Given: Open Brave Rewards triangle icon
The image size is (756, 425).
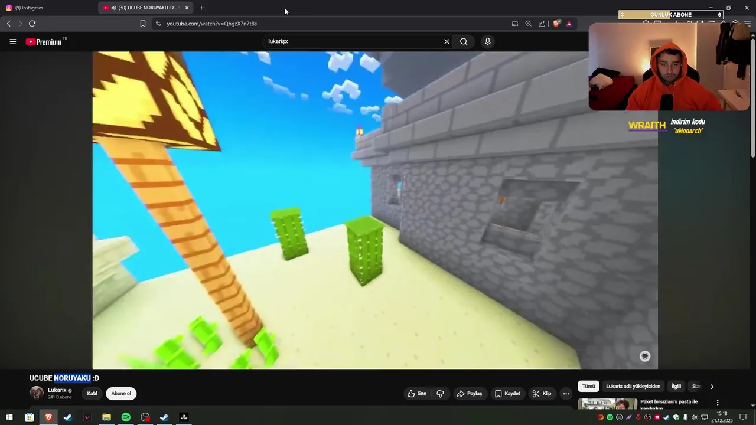Looking at the screenshot, I should [x=569, y=24].
